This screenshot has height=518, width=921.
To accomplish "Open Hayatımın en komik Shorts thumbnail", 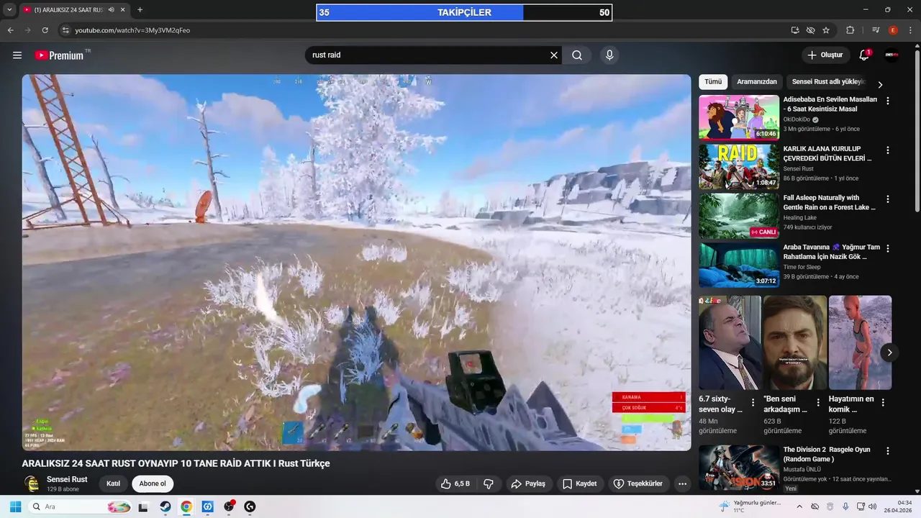I will (x=860, y=342).
